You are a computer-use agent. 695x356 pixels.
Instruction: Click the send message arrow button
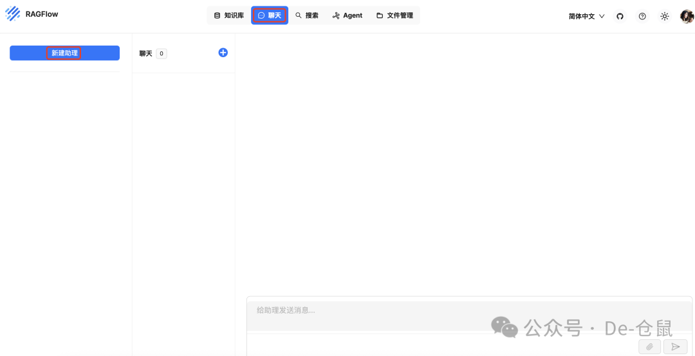click(x=676, y=347)
